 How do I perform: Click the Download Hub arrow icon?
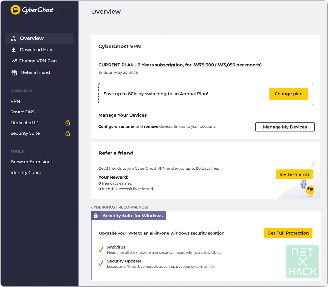click(x=14, y=50)
